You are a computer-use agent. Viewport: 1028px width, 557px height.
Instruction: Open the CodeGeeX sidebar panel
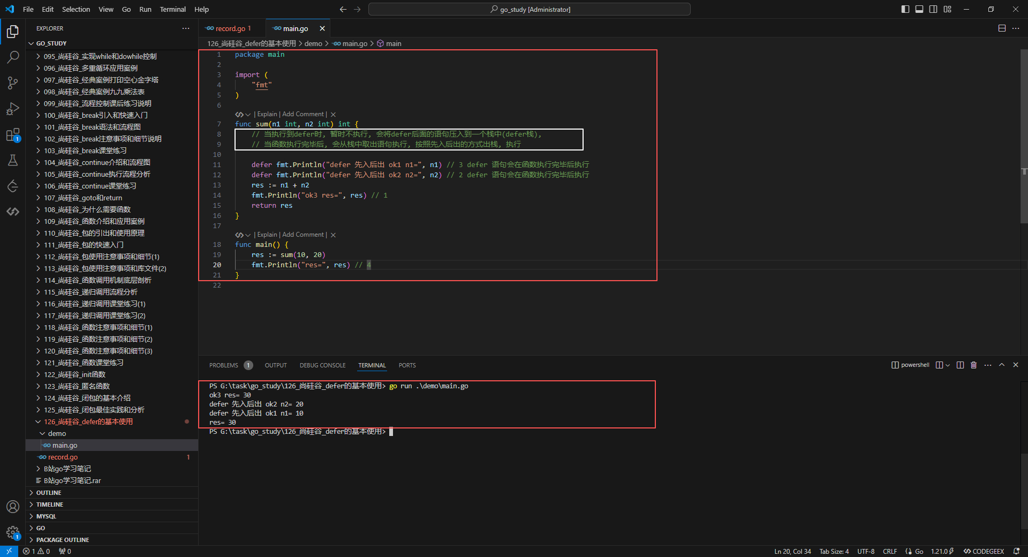click(x=13, y=212)
